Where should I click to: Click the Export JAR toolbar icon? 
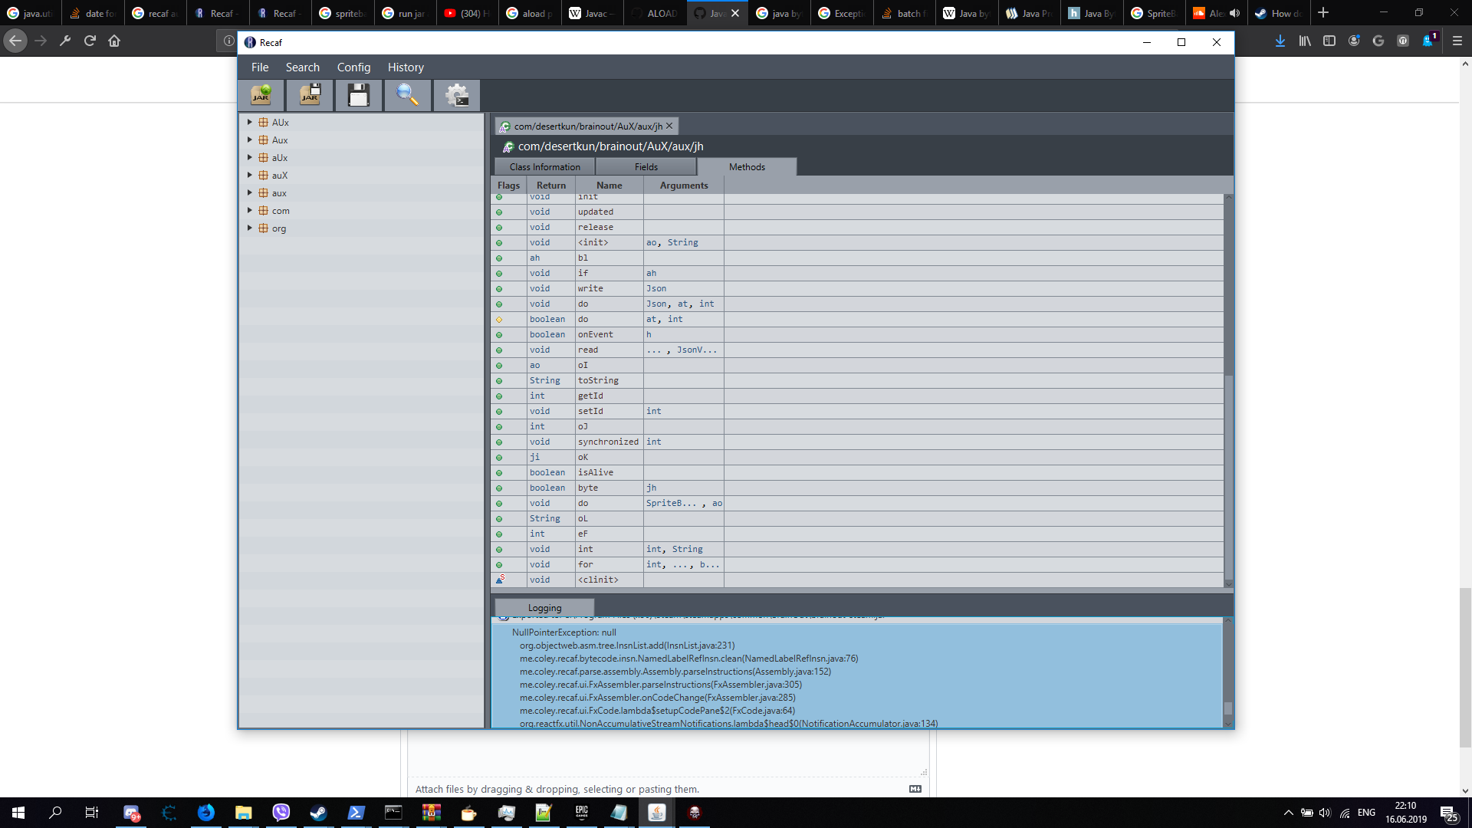[x=310, y=95]
